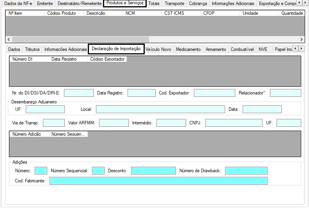The width and height of the screenshot is (309, 208).
Task: Open the Transporte tab
Action: pyautogui.click(x=174, y=3)
